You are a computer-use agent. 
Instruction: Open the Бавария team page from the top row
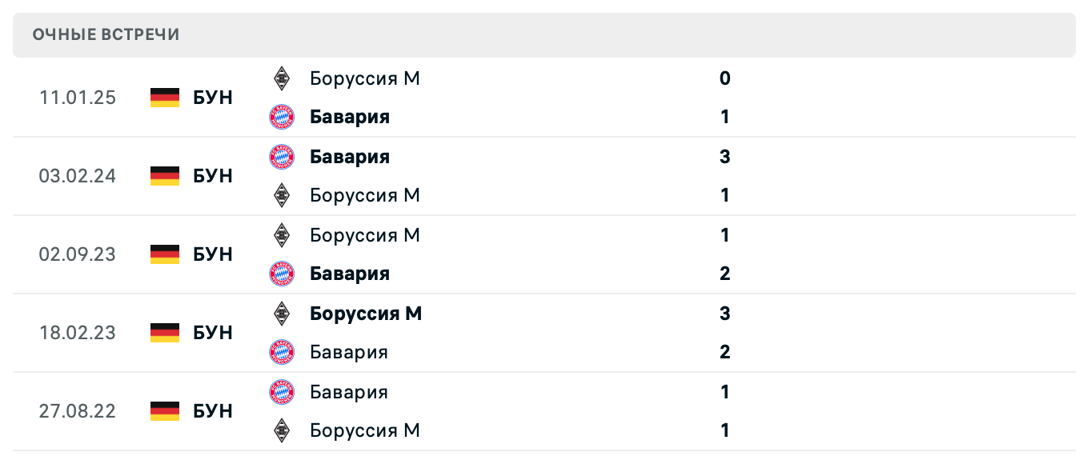350,116
